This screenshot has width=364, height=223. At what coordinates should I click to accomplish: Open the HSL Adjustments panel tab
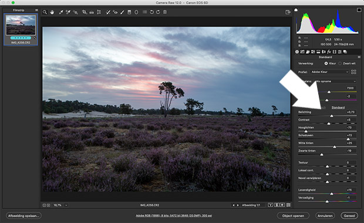[x=313, y=52]
